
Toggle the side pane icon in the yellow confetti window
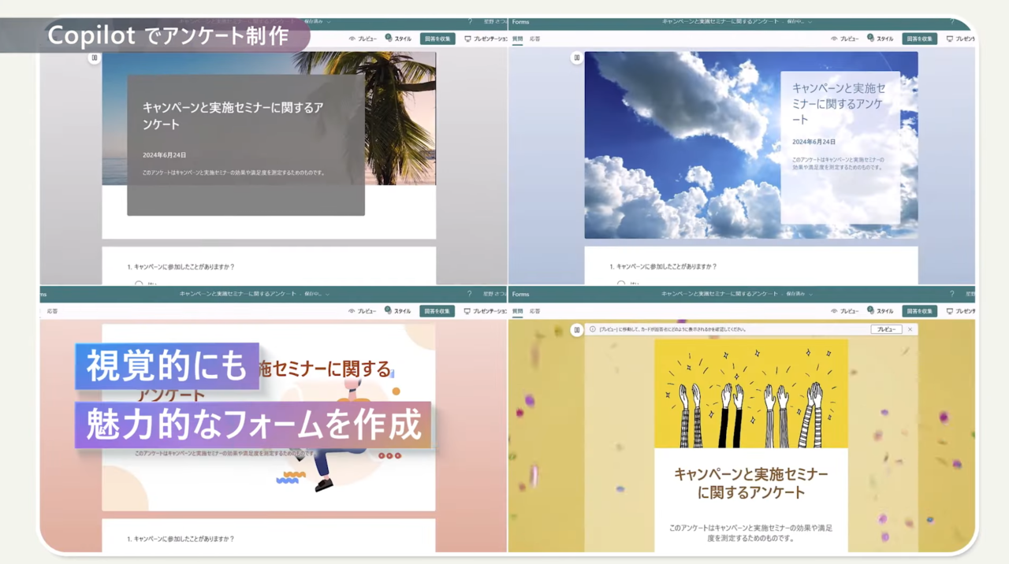click(x=577, y=329)
